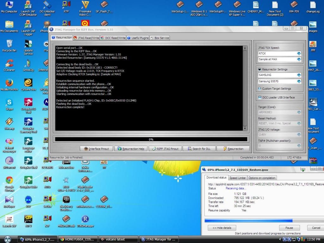
Task: Open the DCC Read/Write tab
Action: click(x=113, y=38)
